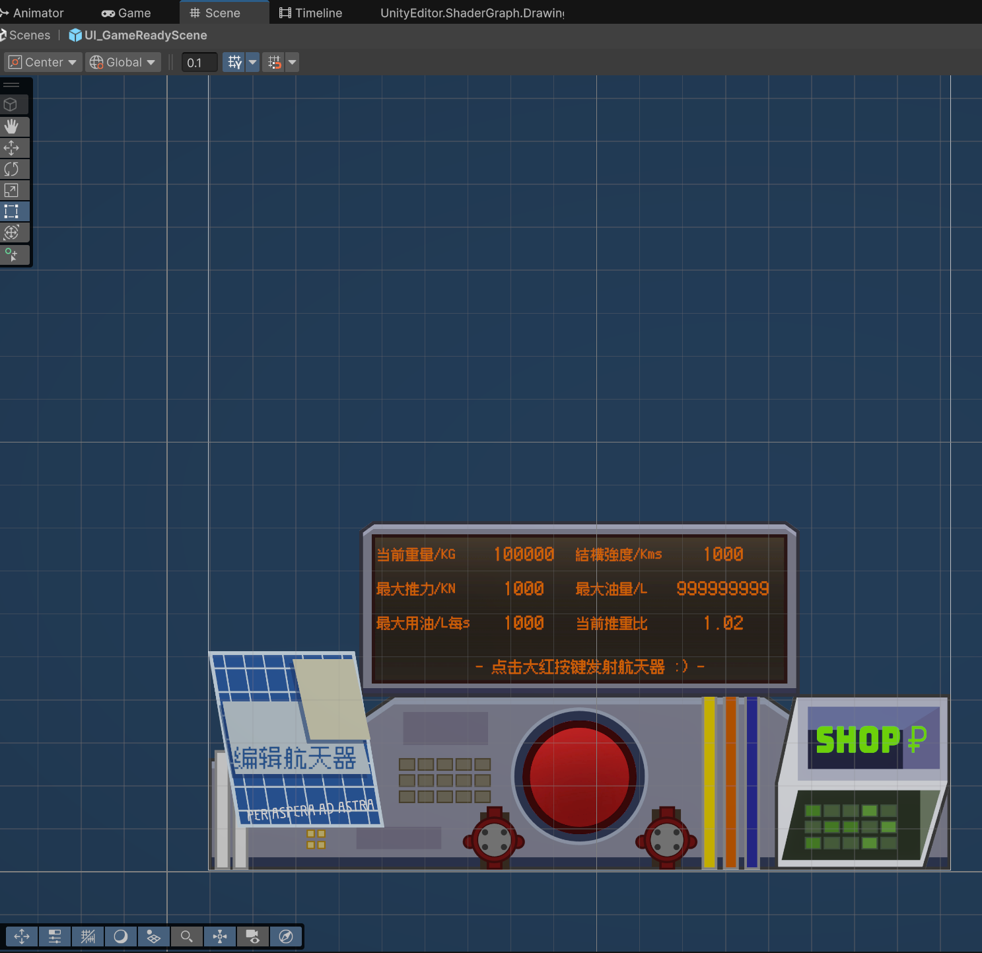Expand grid visibility options arrow
982x953 pixels.
[x=252, y=62]
